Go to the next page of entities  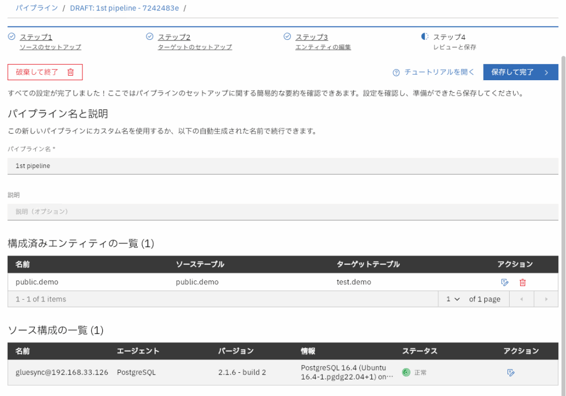[x=546, y=299]
